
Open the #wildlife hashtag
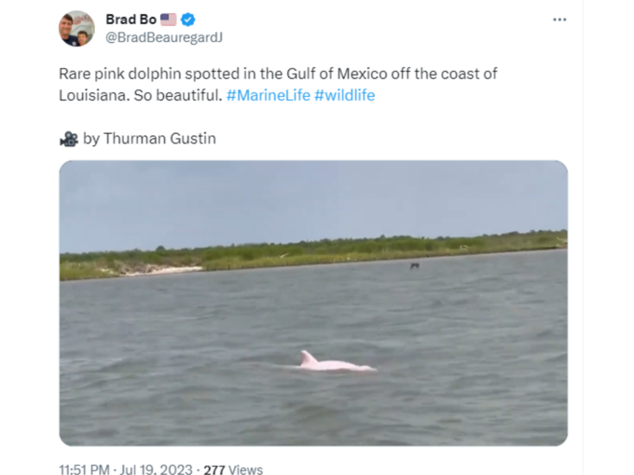(344, 95)
